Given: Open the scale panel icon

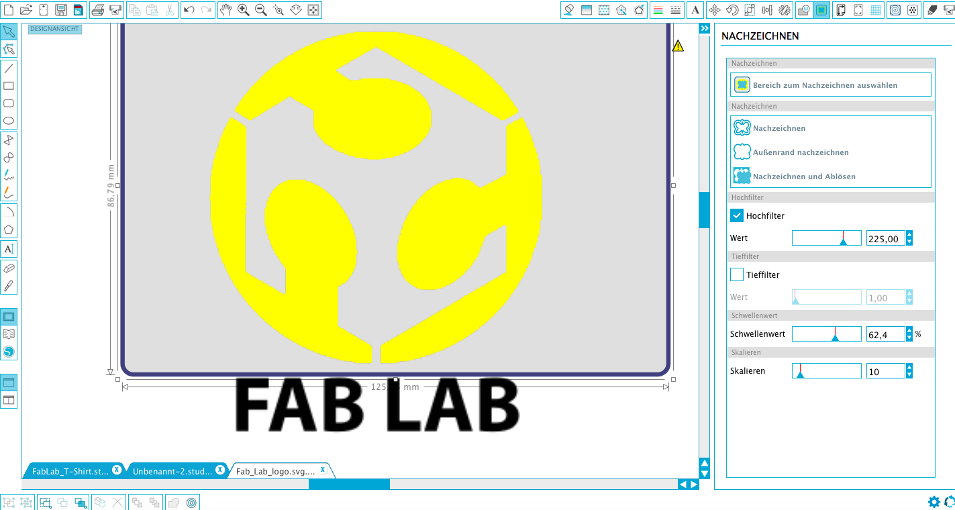Looking at the screenshot, I should pyautogui.click(x=750, y=9).
